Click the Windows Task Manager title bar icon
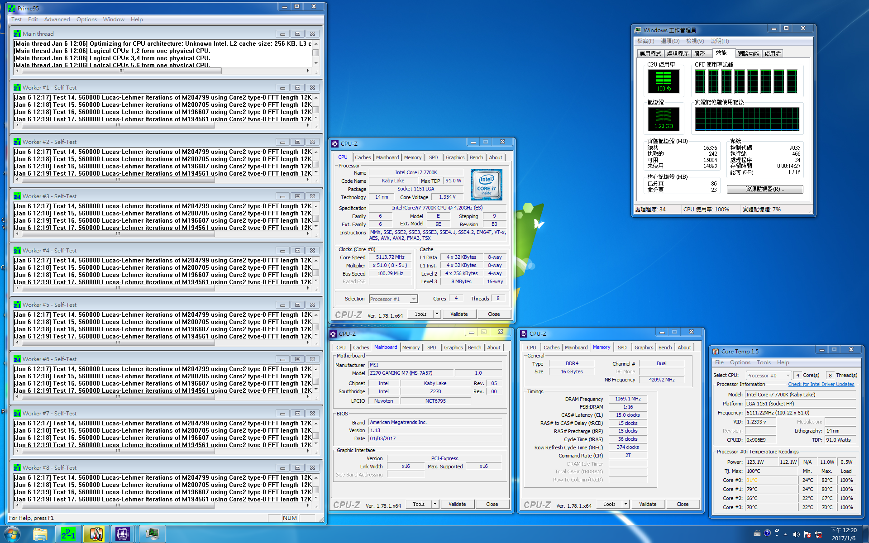The image size is (869, 543). 638,30
